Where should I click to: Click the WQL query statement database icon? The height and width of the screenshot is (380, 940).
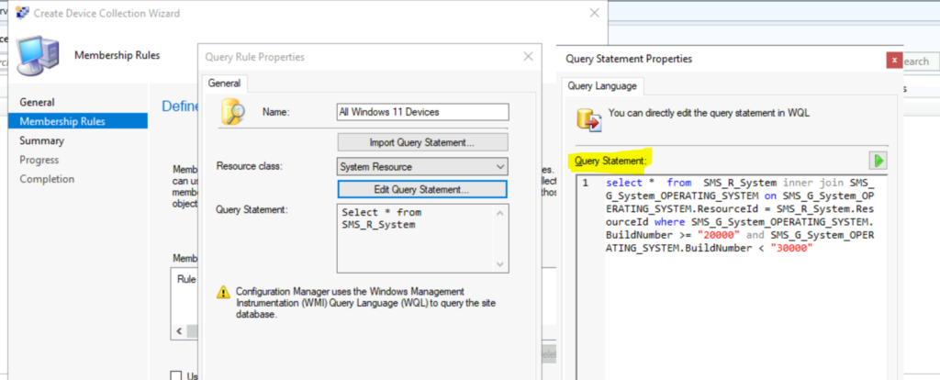click(588, 118)
